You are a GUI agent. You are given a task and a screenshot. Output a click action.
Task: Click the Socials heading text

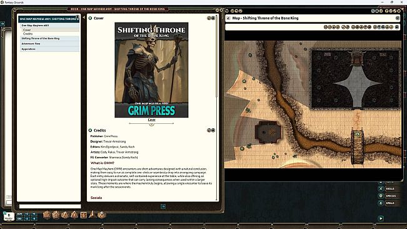[x=96, y=198]
